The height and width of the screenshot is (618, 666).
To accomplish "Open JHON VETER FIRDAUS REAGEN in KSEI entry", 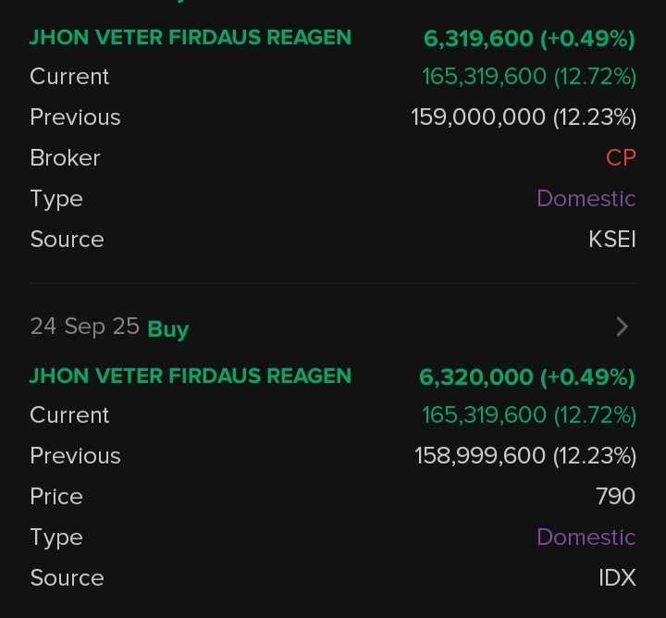I will tap(191, 38).
